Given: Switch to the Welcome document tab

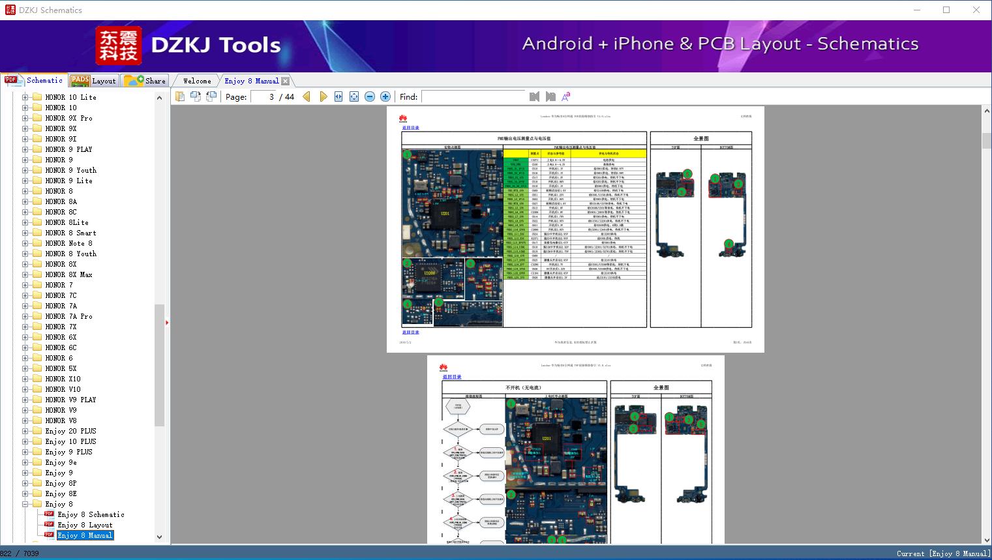Looking at the screenshot, I should 197,81.
